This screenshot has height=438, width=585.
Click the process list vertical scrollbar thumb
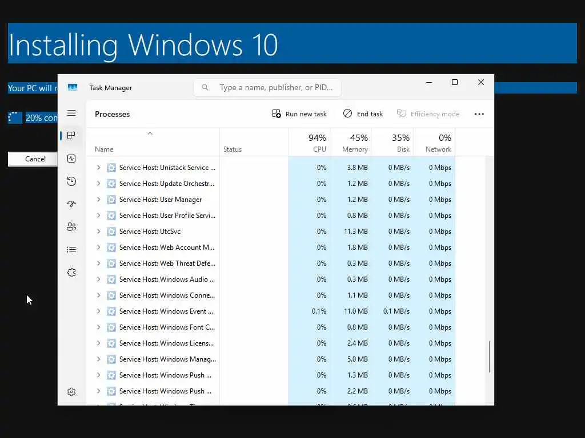tap(489, 356)
